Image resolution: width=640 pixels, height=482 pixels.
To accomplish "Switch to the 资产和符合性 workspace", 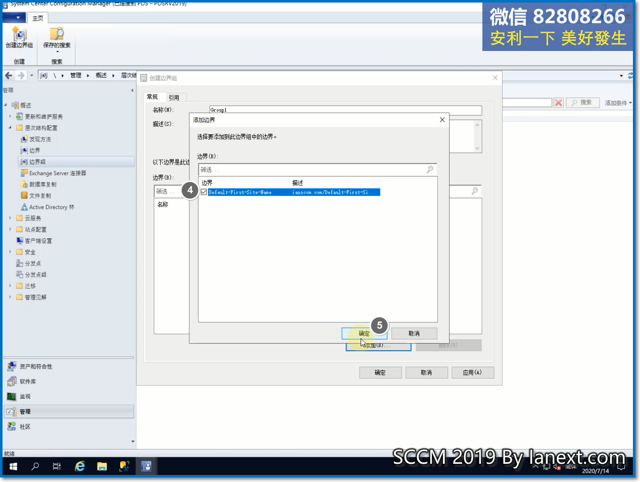I will (69, 366).
